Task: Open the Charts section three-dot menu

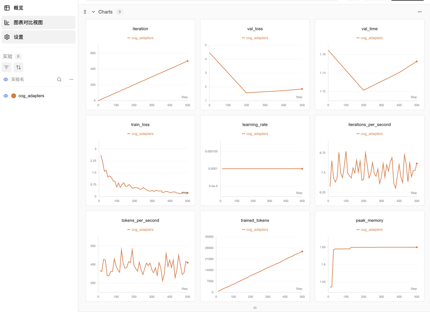Action: pos(420,12)
